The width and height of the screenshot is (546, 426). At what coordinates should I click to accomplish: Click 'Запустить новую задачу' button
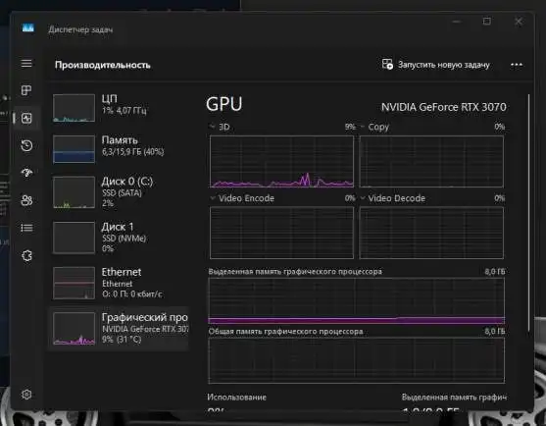(x=436, y=65)
